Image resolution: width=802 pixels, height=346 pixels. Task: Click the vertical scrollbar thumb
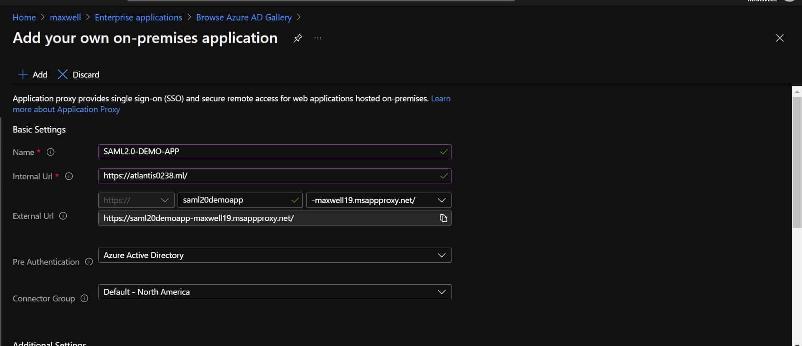[797, 163]
